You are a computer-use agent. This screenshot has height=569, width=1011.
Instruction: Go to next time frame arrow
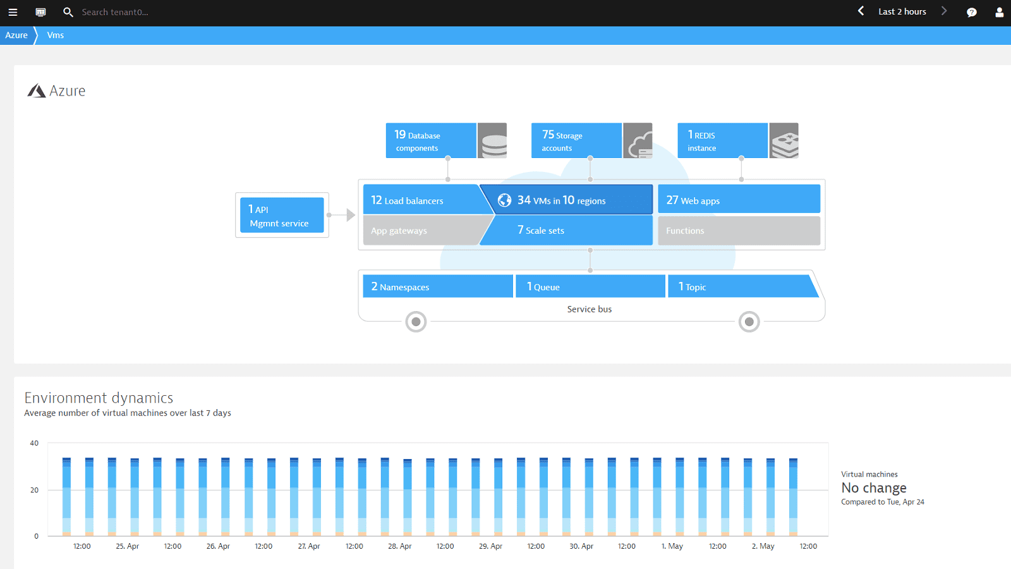(x=944, y=11)
